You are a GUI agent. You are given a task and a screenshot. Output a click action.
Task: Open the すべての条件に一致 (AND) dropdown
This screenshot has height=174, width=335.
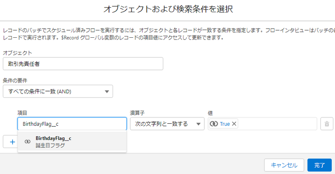pos(57,91)
